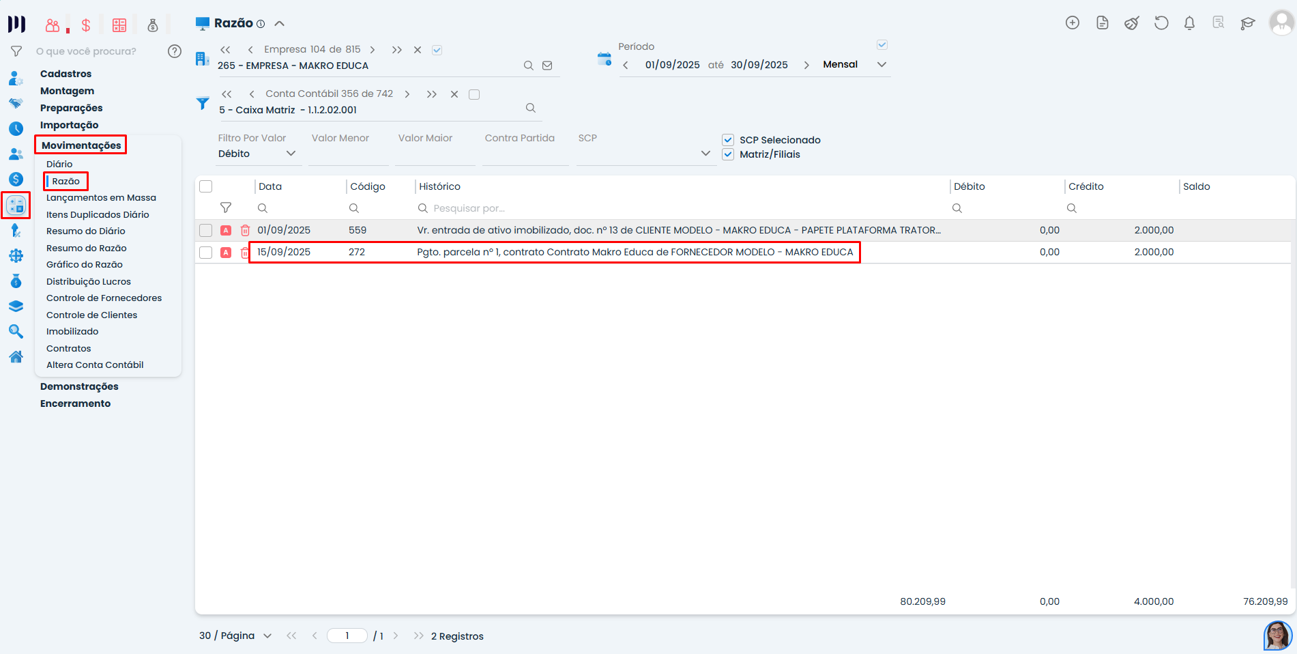Viewport: 1297px width, 654px height.
Task: Click the red grid table icon at top
Action: 119,25
